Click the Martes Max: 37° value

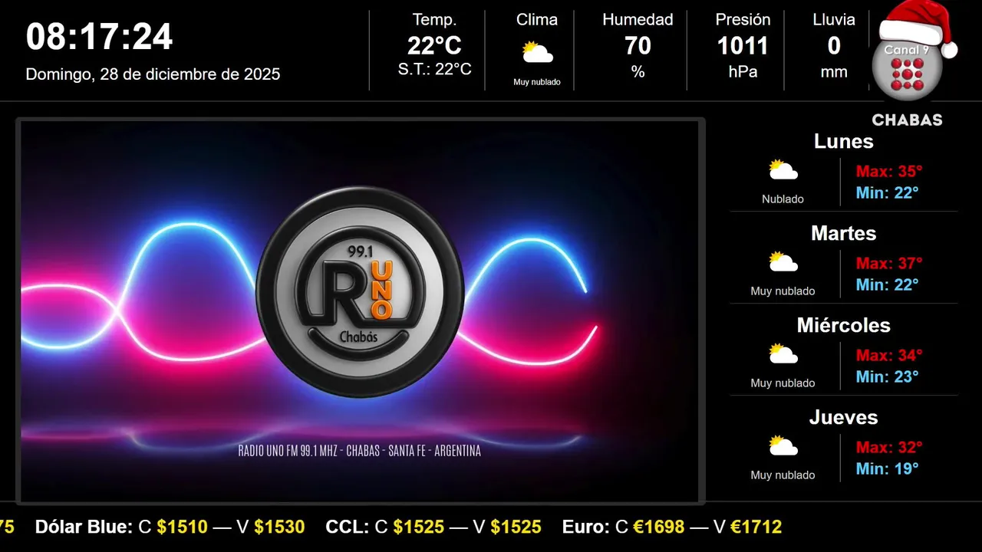coord(889,263)
